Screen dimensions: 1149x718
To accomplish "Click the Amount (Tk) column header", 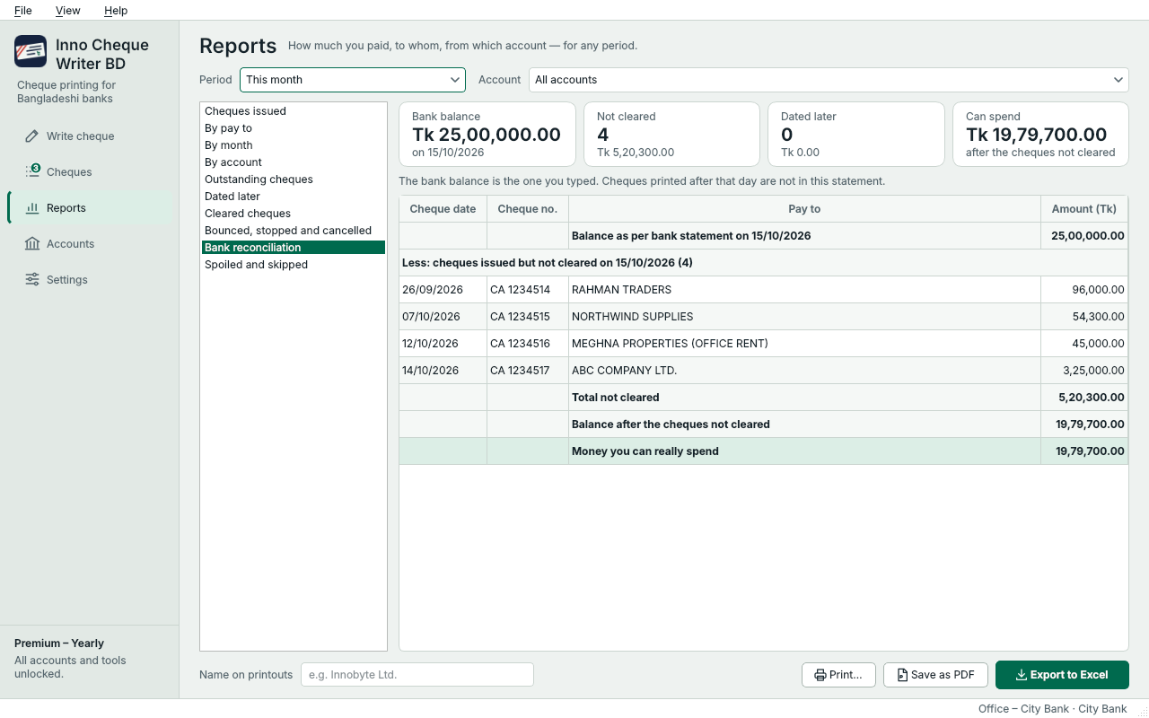I will (x=1084, y=209).
